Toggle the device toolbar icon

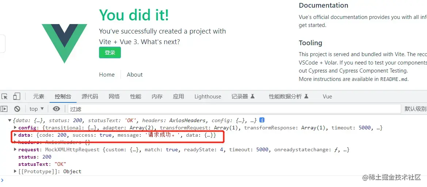[17, 97]
